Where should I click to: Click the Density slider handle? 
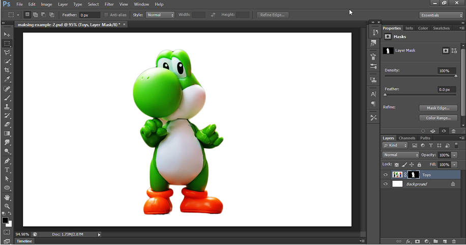point(456,76)
